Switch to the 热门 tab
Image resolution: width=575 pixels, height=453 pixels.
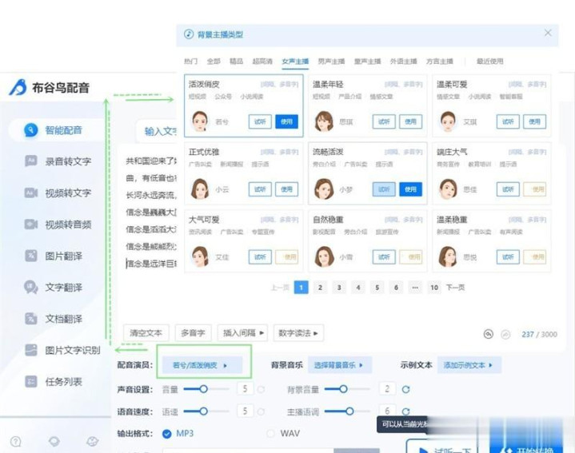190,62
